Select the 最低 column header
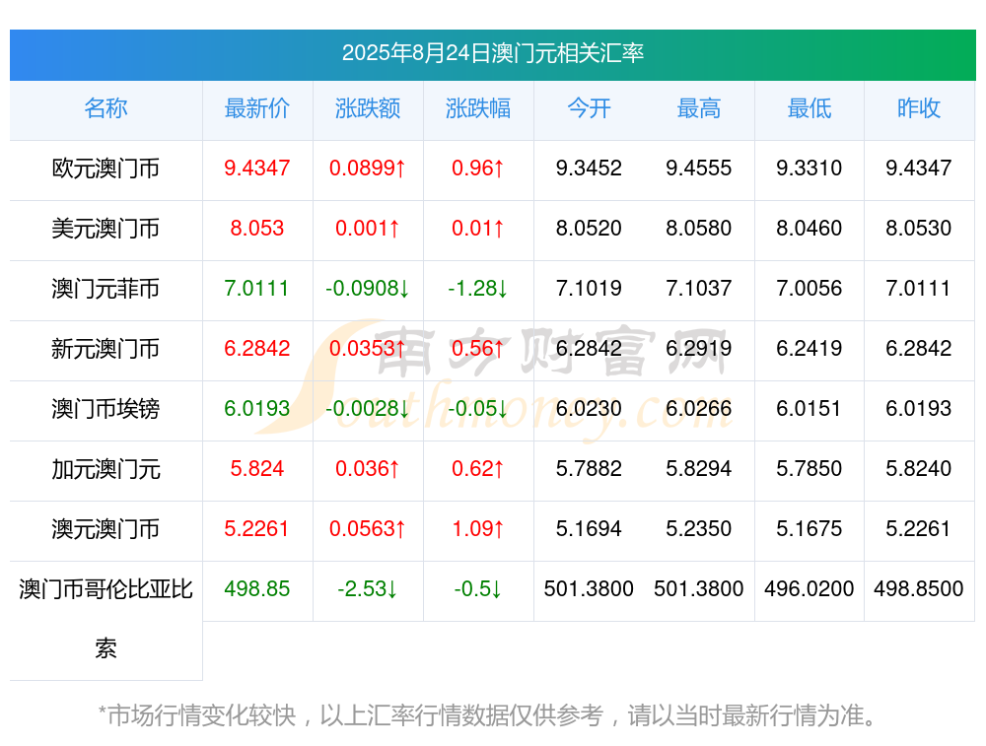 810,108
